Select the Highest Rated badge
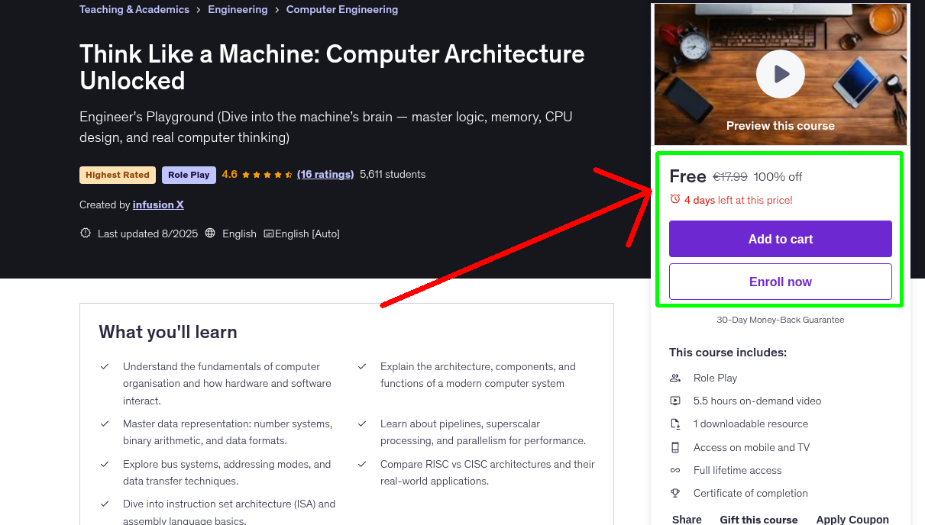Image resolution: width=925 pixels, height=525 pixels. 117,175
